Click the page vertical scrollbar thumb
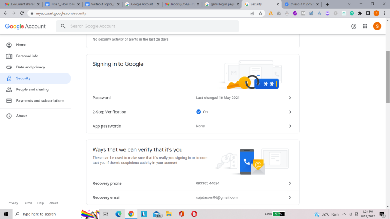The image size is (390, 219). (x=388, y=77)
